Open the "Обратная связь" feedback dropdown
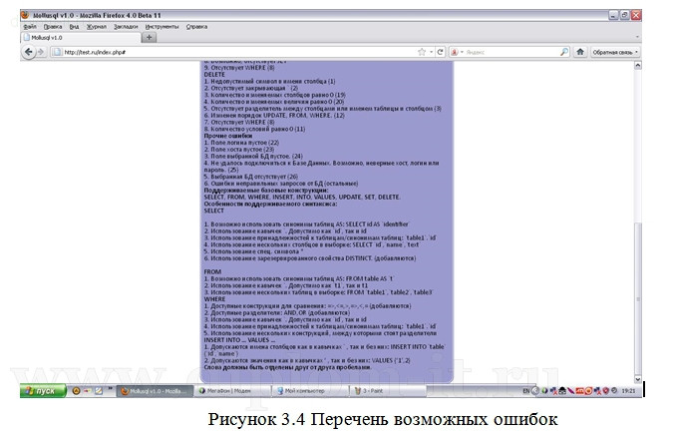The image size is (675, 437). [x=615, y=52]
